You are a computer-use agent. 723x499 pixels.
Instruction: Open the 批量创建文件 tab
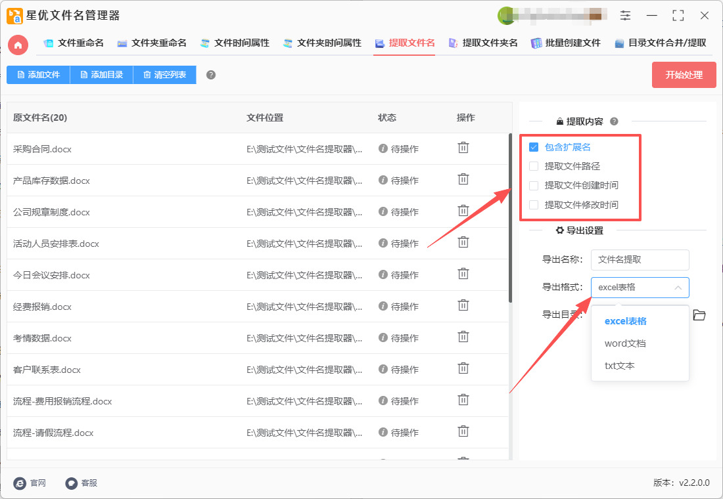pyautogui.click(x=566, y=43)
